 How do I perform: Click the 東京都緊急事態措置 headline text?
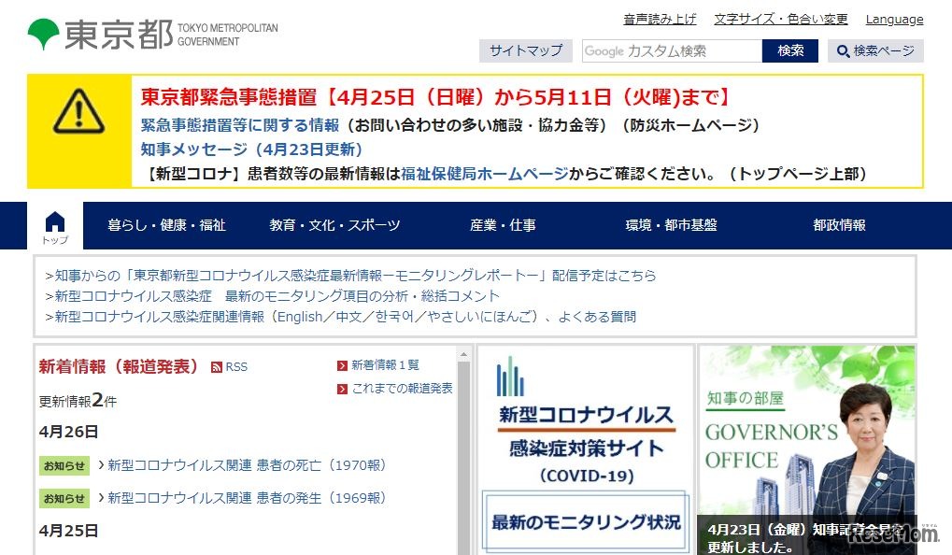(x=435, y=97)
